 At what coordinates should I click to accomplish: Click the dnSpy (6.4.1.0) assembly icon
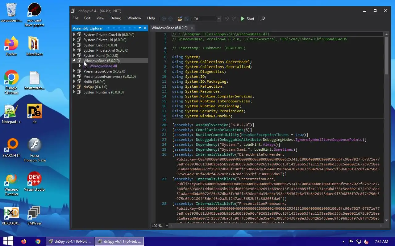pyautogui.click(x=79, y=87)
